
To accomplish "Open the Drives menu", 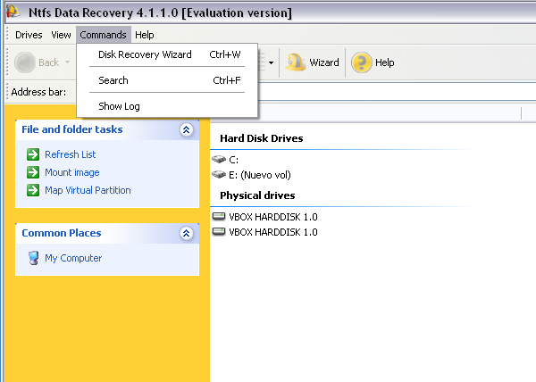I will pyautogui.click(x=29, y=35).
